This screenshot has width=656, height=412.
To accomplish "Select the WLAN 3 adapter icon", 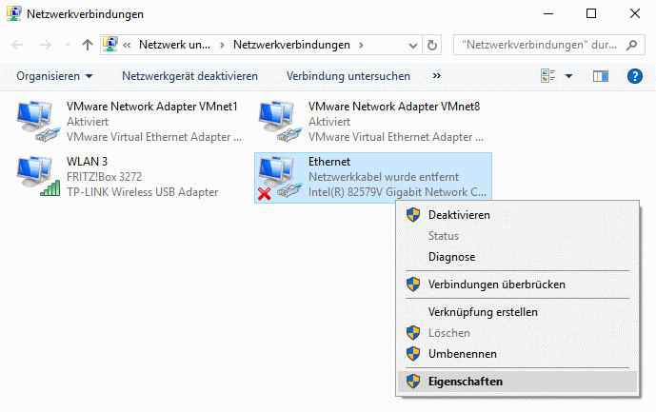I will (x=38, y=176).
